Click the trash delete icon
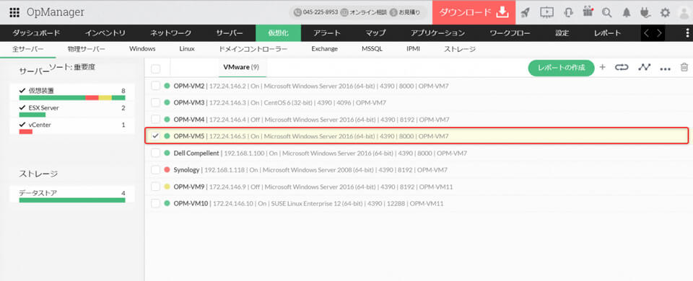 point(684,68)
